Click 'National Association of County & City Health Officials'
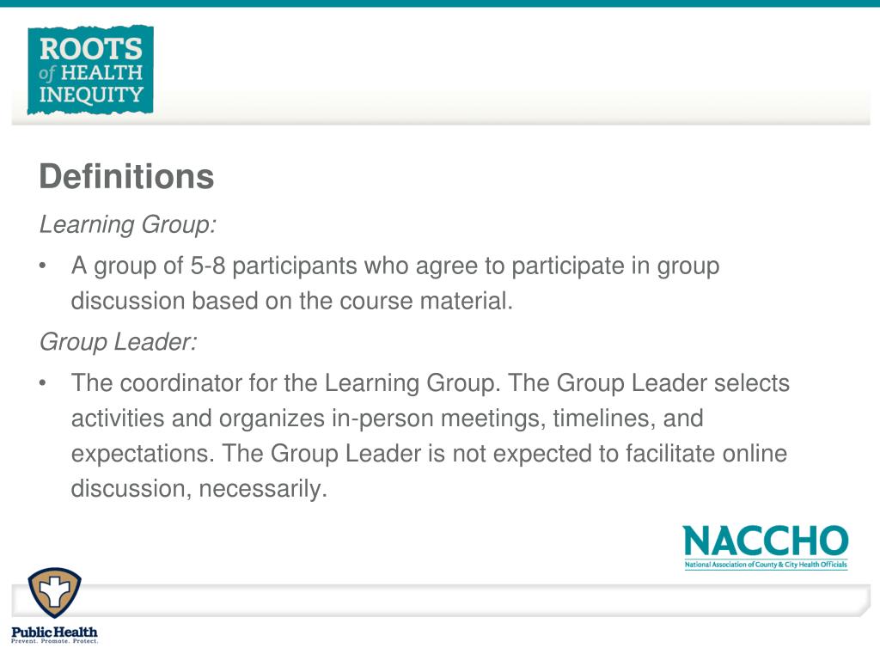The width and height of the screenshot is (880, 660). [766, 565]
